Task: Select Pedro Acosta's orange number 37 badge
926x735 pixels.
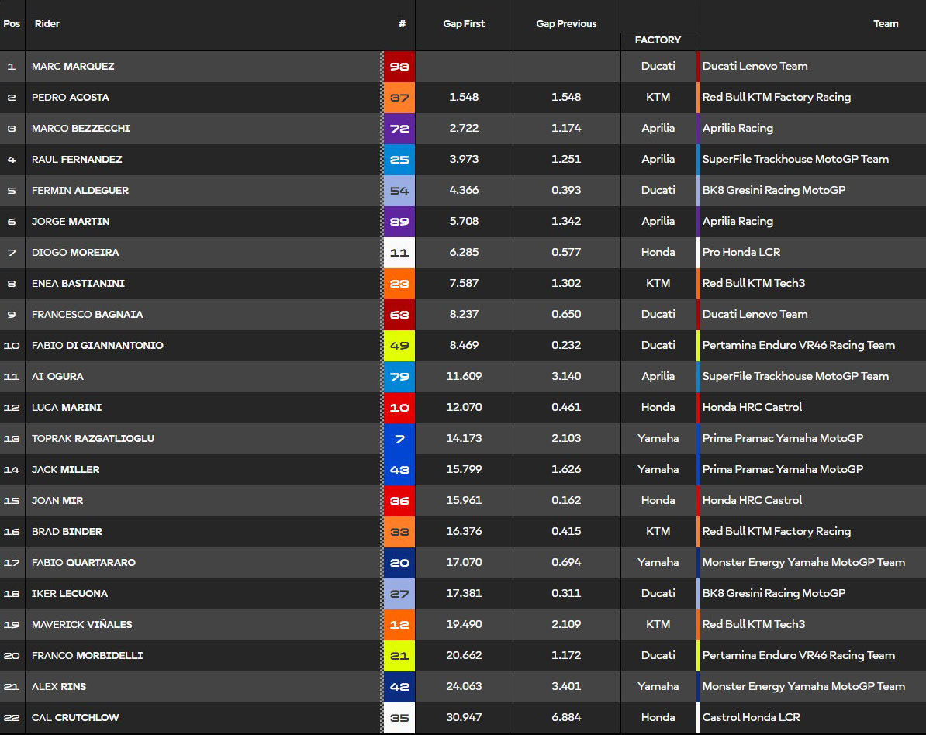Action: pyautogui.click(x=399, y=98)
